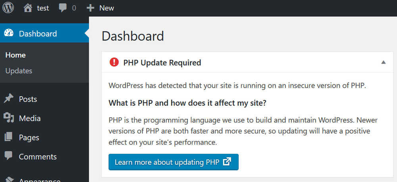The height and width of the screenshot is (182, 397).
Task: Click the New label in admin bar
Action: (x=106, y=8)
